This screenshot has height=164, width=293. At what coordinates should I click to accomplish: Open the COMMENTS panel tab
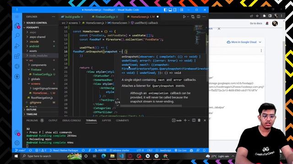pyautogui.click(x=122, y=120)
